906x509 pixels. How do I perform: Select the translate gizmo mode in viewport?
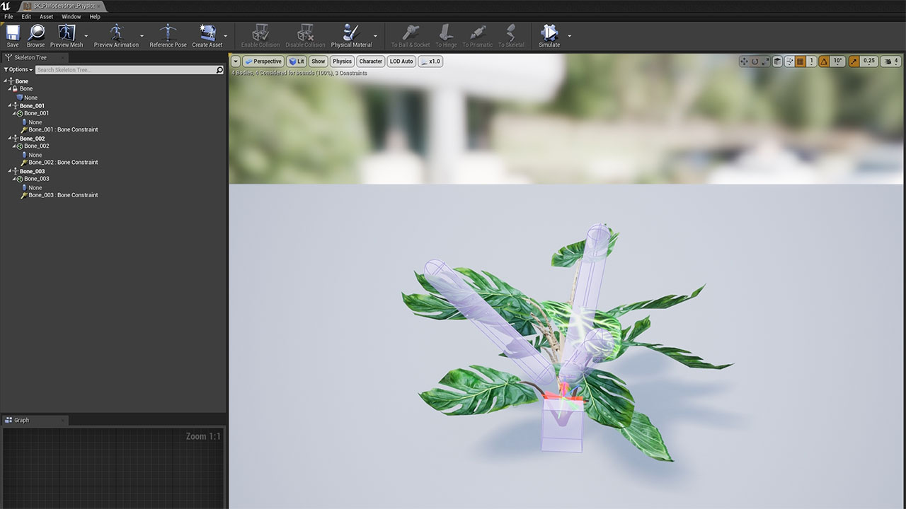(744, 62)
